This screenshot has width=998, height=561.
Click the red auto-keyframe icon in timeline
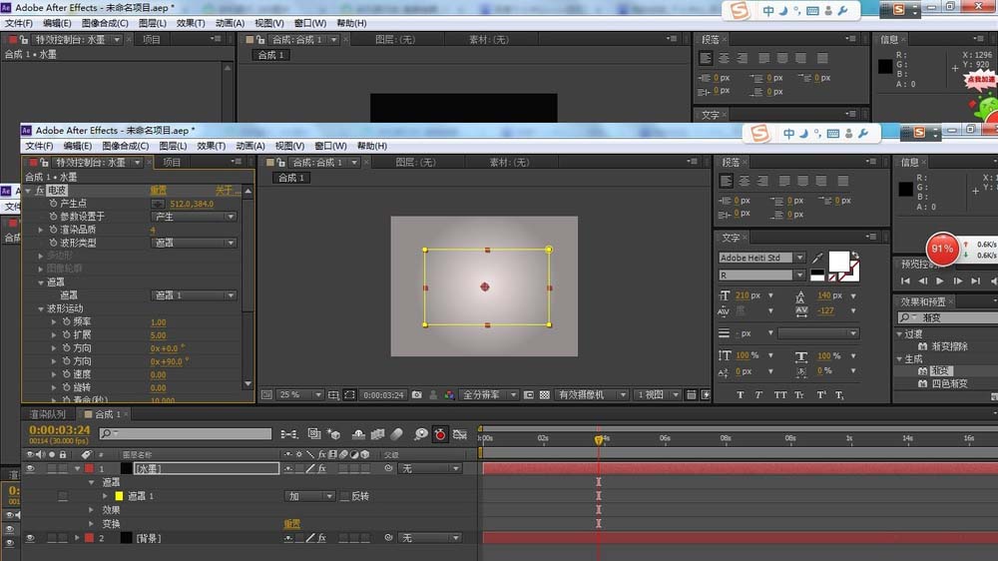tap(439, 434)
